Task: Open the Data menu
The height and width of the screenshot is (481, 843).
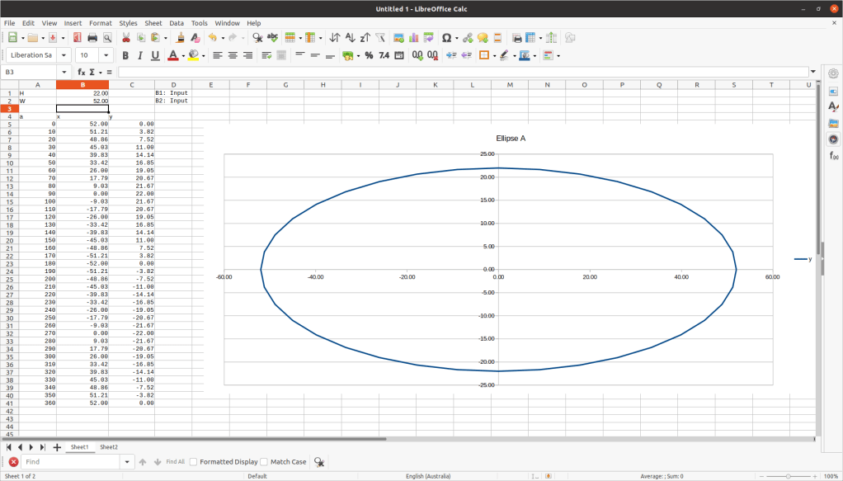Action: [177, 23]
